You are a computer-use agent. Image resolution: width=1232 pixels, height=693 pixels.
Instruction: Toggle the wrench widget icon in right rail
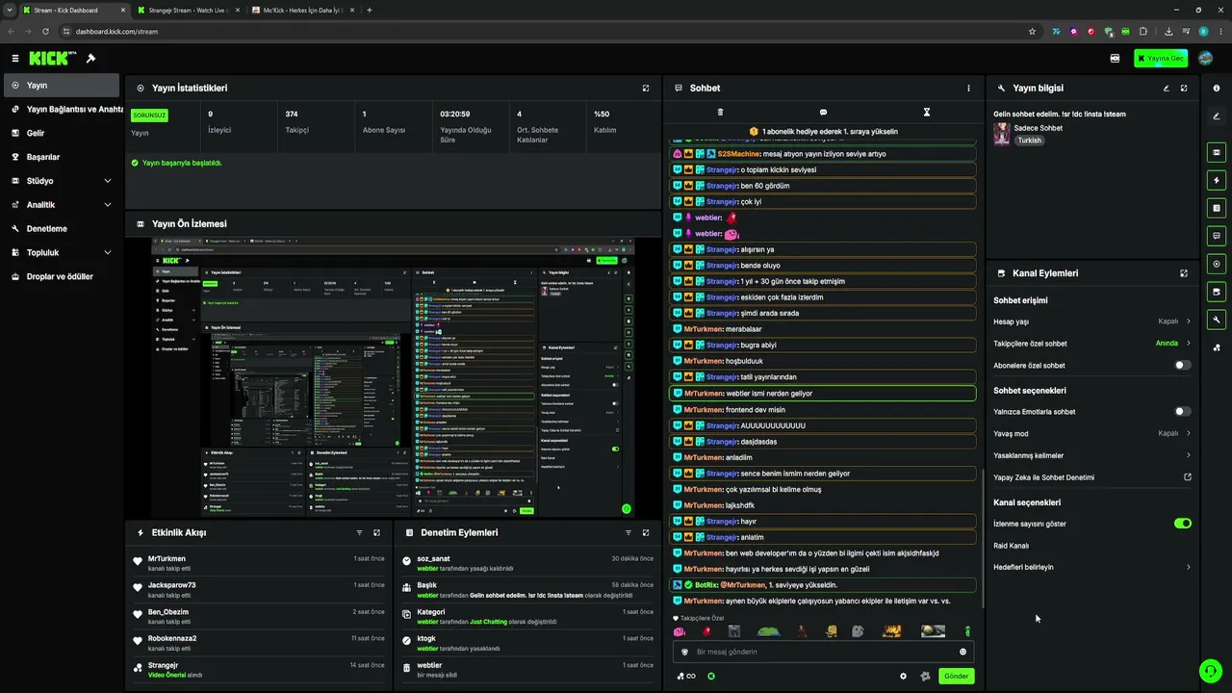1217,320
